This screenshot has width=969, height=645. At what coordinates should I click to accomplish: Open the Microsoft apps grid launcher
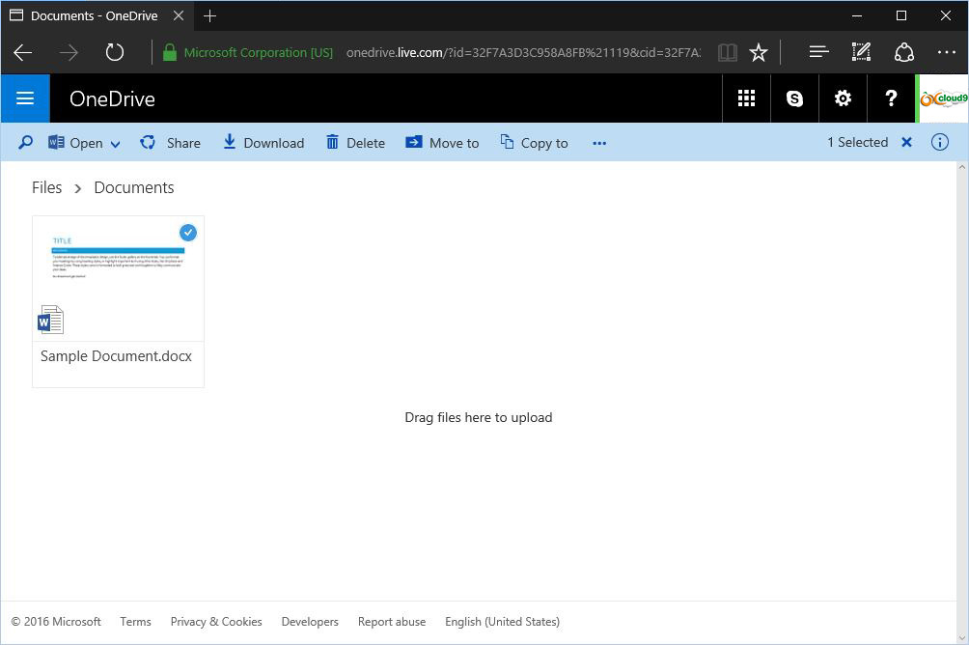[x=746, y=98]
